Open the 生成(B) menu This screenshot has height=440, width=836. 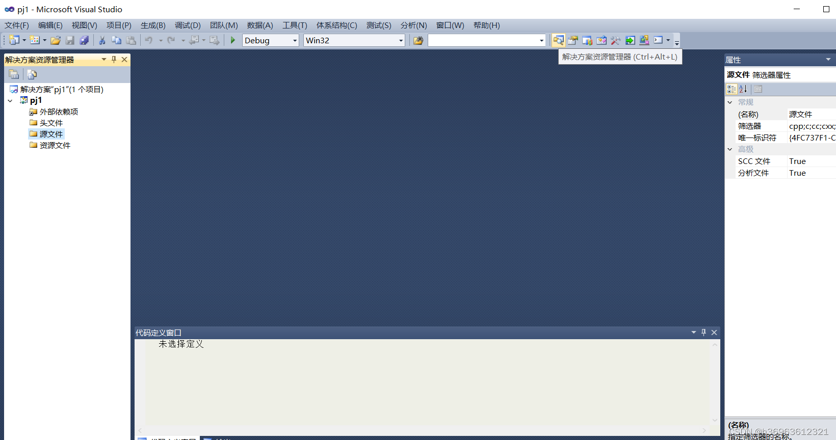pyautogui.click(x=153, y=25)
